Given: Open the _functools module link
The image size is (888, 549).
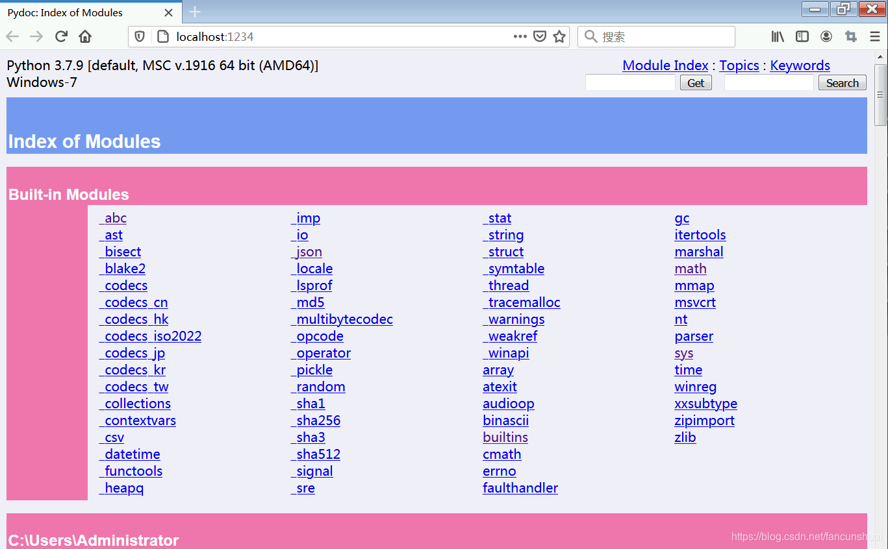Looking at the screenshot, I should tap(131, 471).
